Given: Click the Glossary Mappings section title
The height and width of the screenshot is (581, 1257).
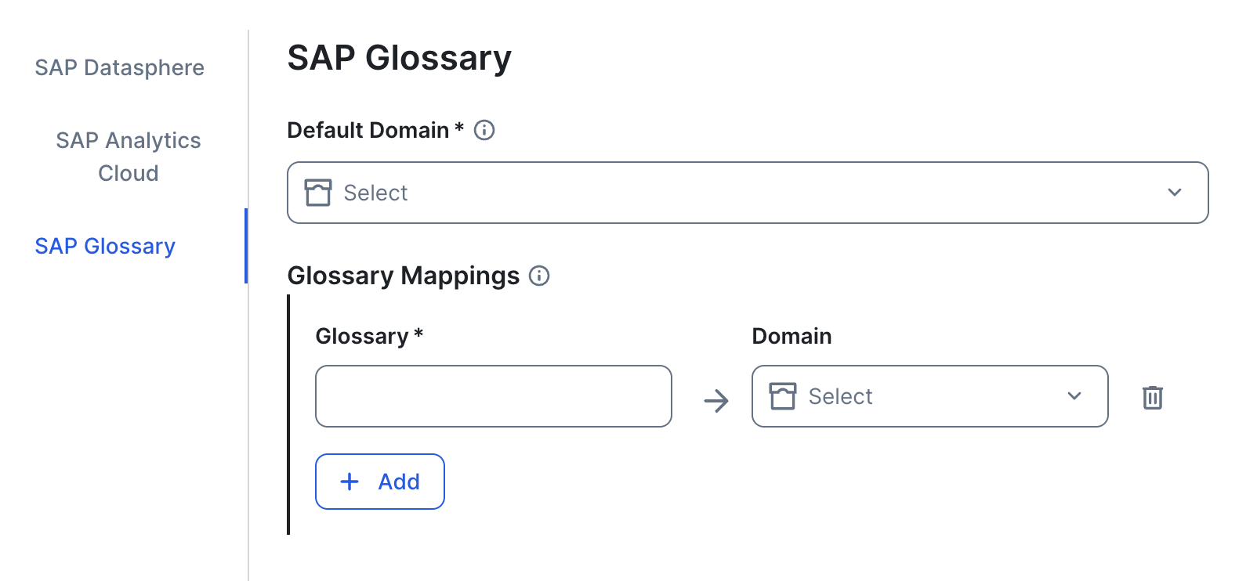Looking at the screenshot, I should (403, 276).
